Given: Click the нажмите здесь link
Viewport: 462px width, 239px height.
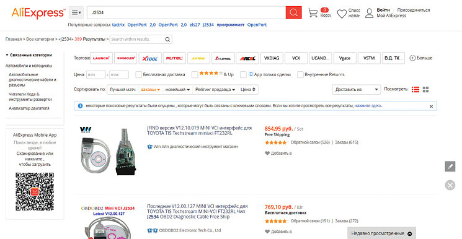Looking at the screenshot, I should click(x=368, y=106).
